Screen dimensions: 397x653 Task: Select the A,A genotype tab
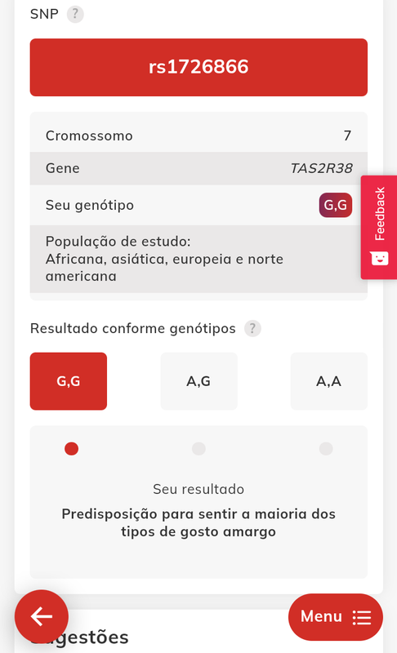pos(328,381)
